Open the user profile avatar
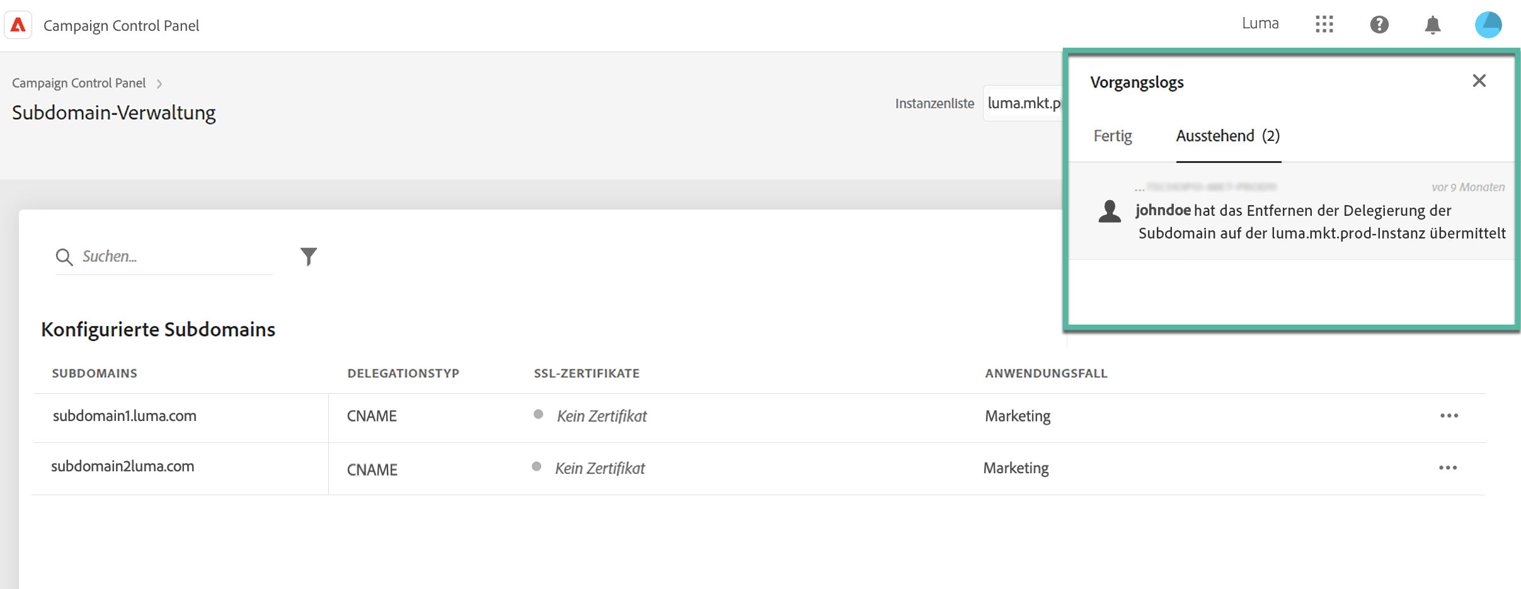The image size is (1521, 589). (x=1488, y=25)
